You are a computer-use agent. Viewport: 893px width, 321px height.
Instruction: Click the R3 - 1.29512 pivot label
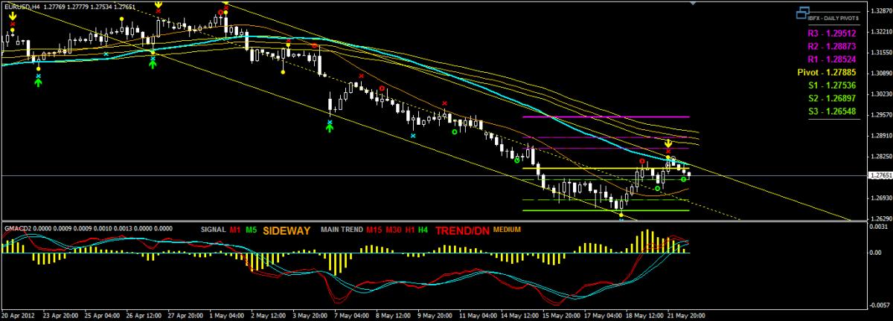point(831,33)
